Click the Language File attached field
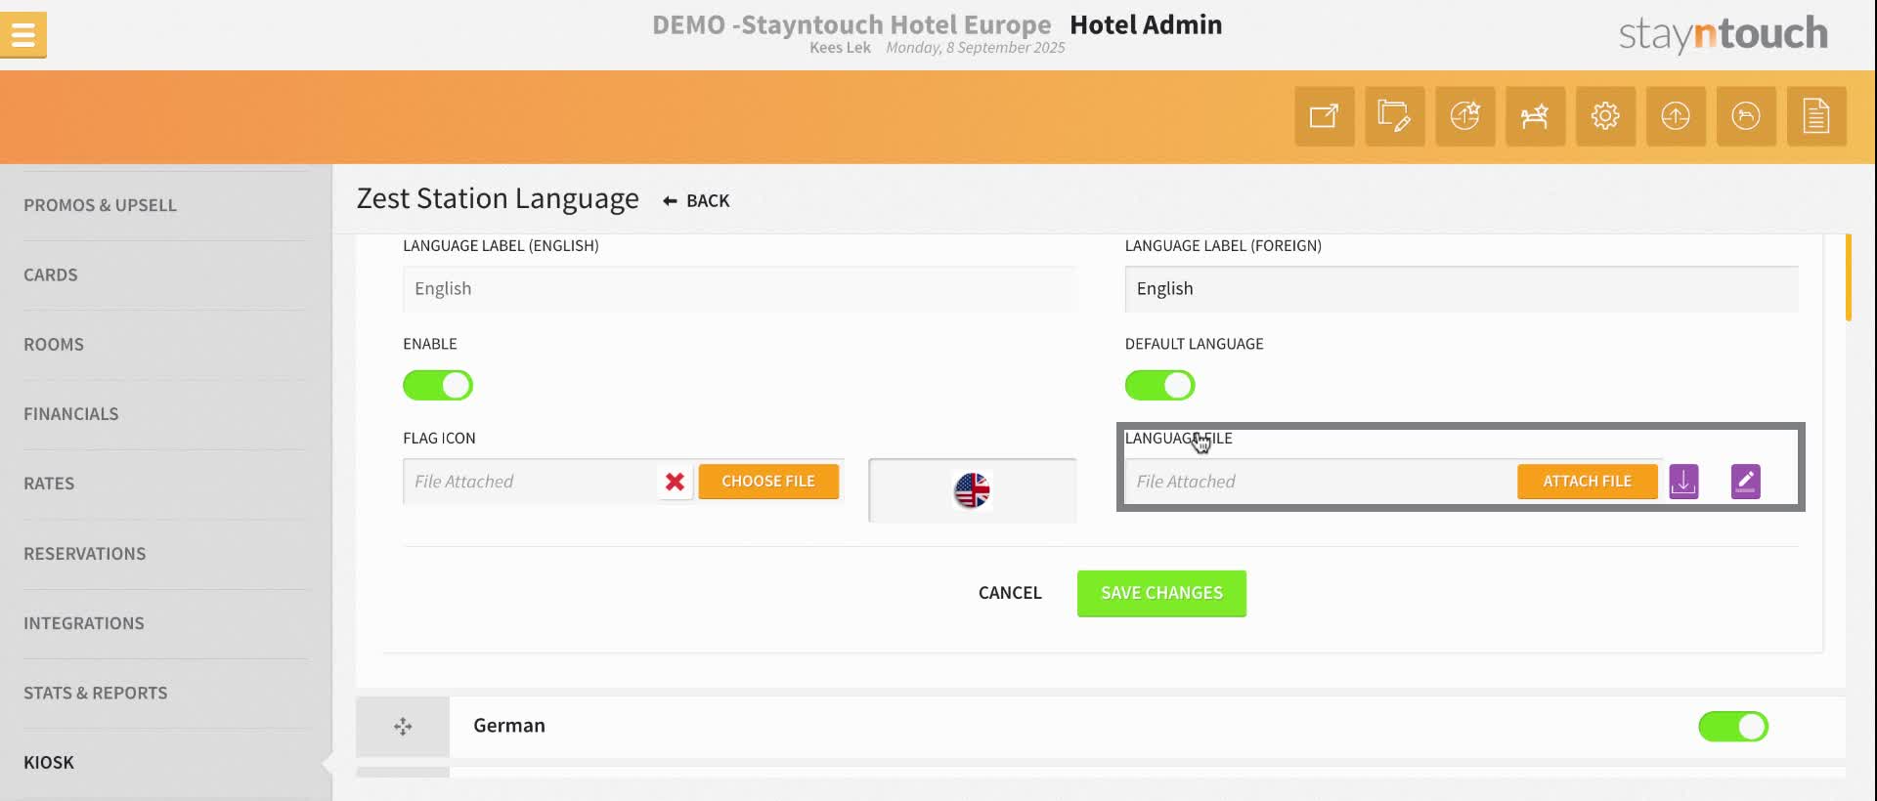The width and height of the screenshot is (1877, 801). [1320, 482]
